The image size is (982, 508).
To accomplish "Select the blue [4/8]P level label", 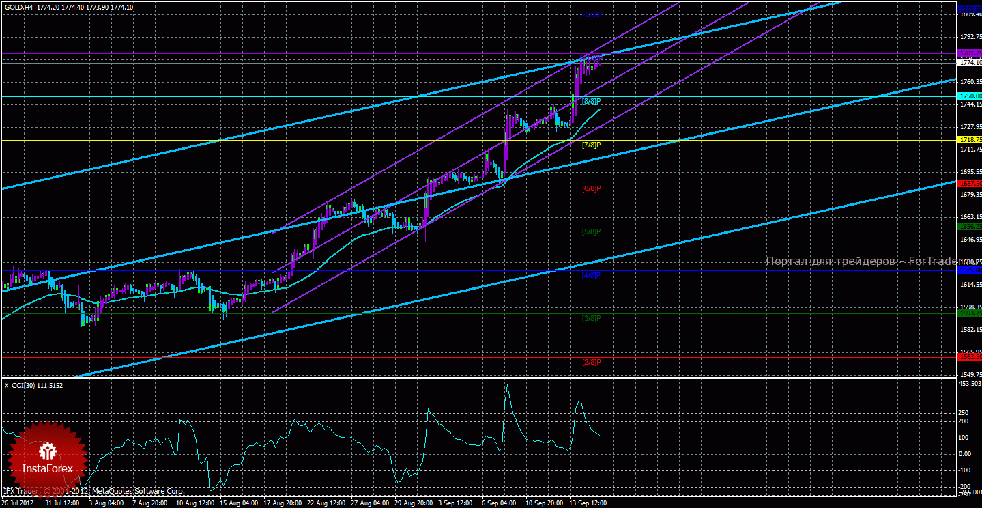I will pos(591,276).
